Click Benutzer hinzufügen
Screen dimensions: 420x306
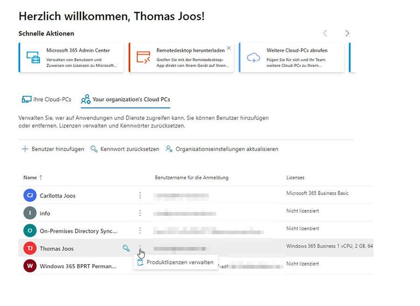tap(53, 149)
